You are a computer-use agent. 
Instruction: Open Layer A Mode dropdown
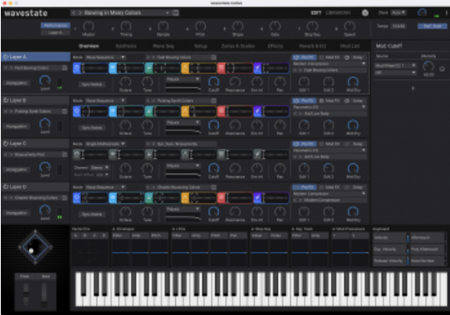[x=105, y=57]
